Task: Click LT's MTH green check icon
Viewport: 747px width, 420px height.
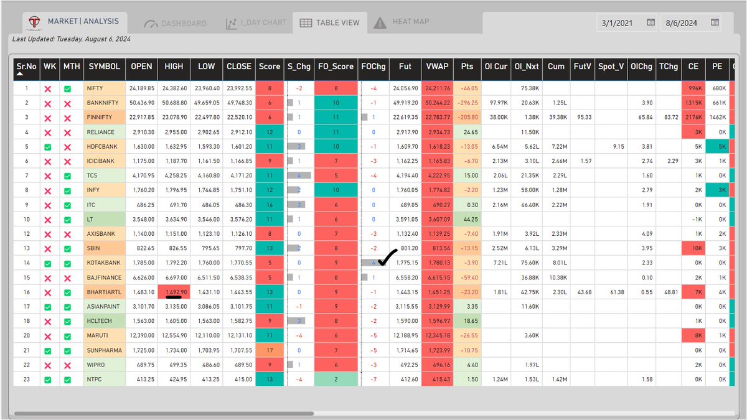Action: click(x=67, y=219)
